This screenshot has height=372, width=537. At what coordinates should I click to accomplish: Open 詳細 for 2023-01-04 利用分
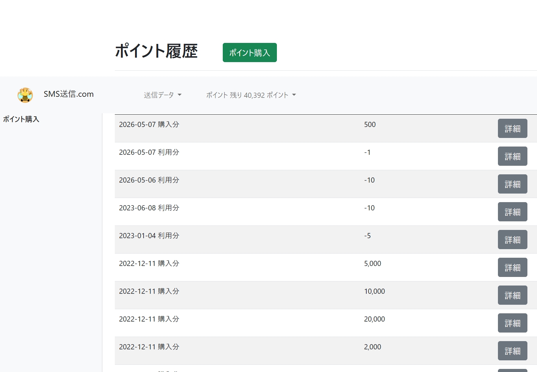tap(512, 240)
